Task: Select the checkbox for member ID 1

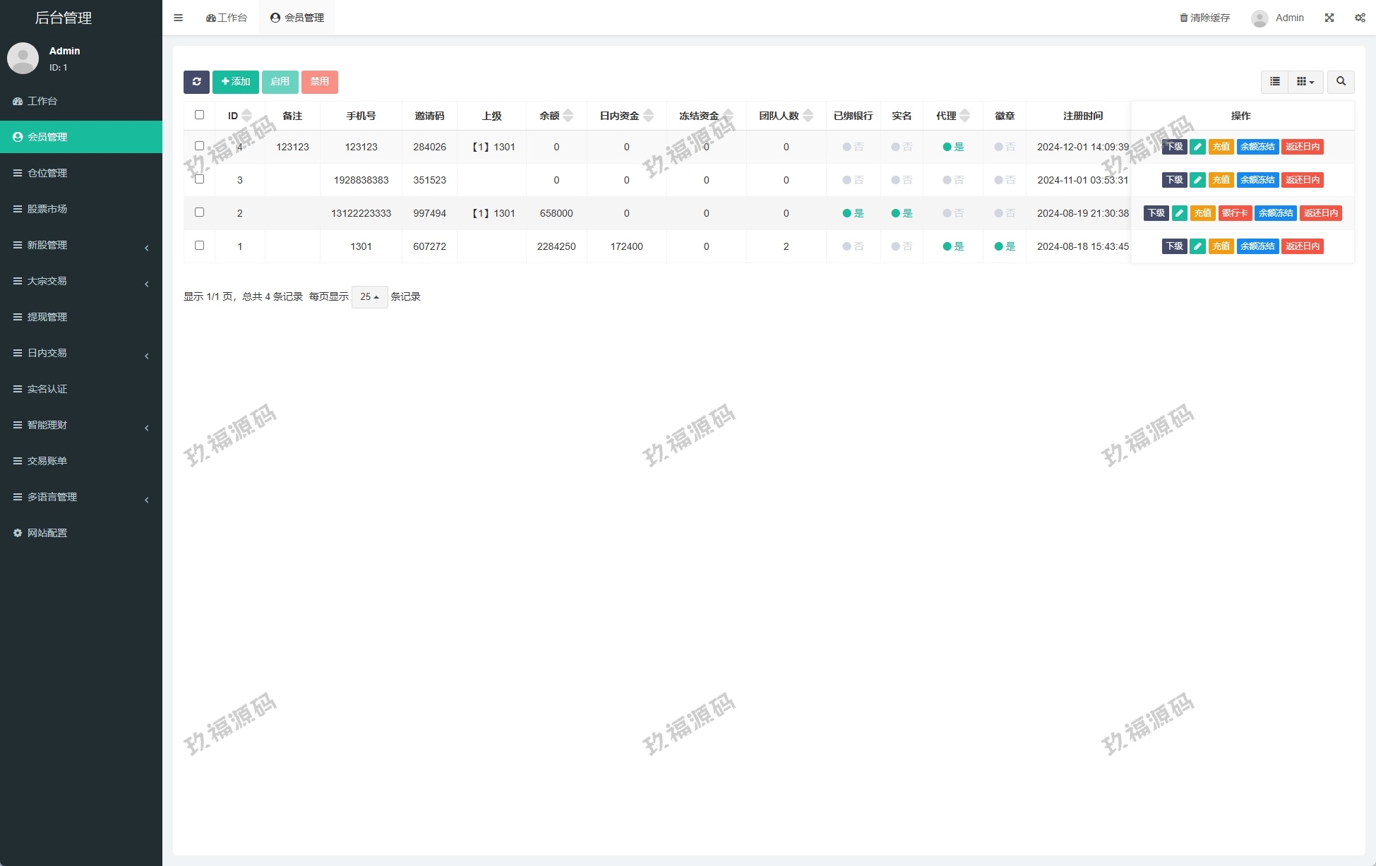Action: click(199, 246)
